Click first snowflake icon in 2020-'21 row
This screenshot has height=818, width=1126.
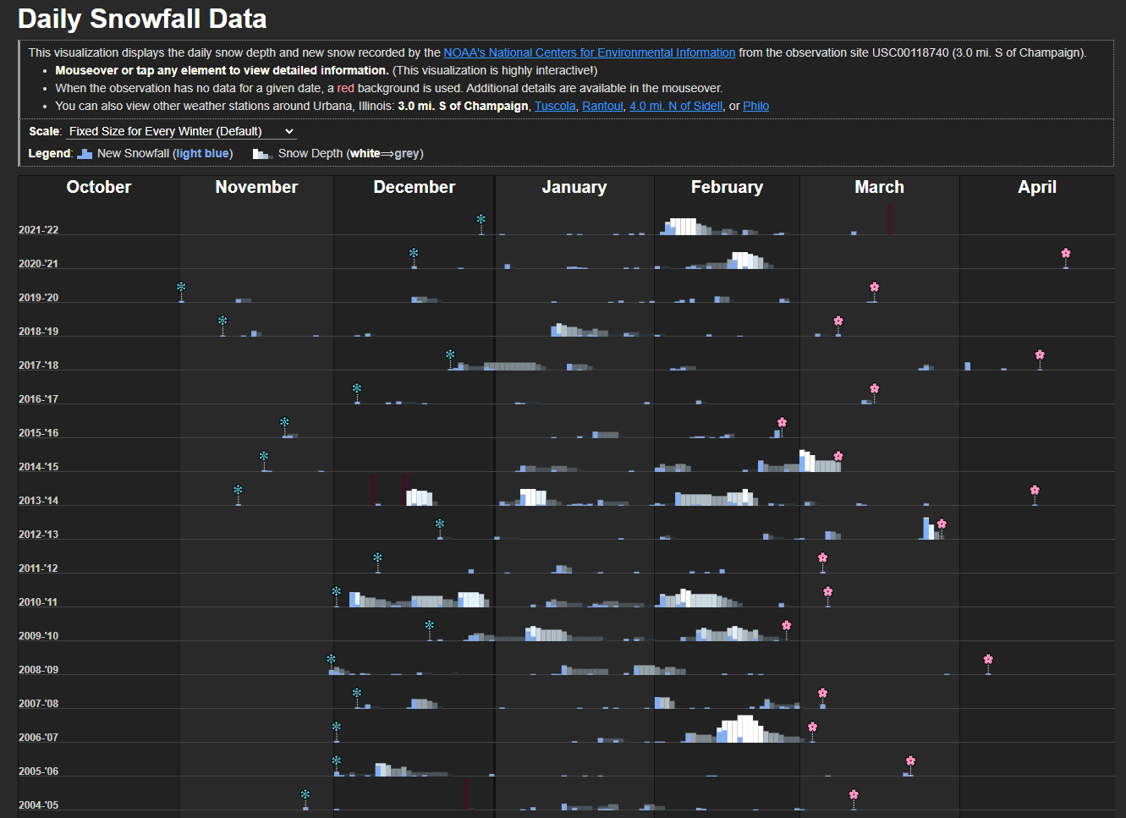click(414, 254)
